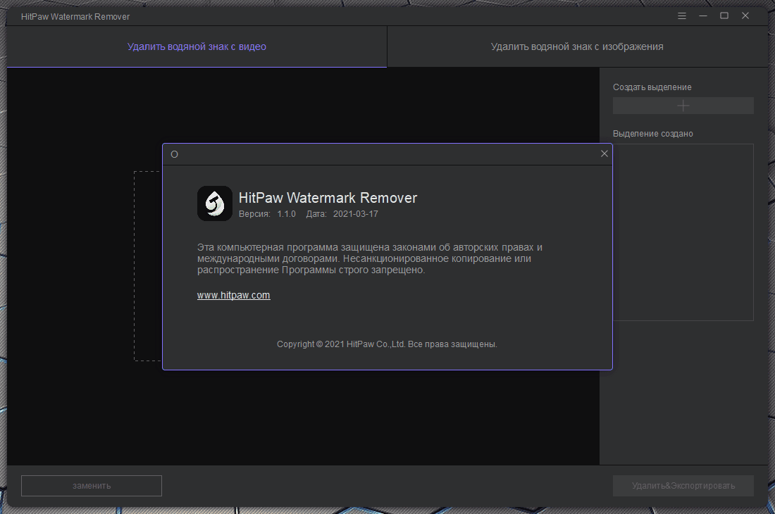The width and height of the screenshot is (775, 514).
Task: Select the date 2021-03-17 text
Action: tap(355, 214)
